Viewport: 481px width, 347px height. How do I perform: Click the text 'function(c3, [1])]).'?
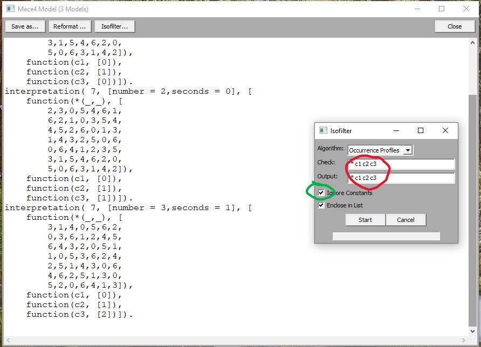[79, 198]
